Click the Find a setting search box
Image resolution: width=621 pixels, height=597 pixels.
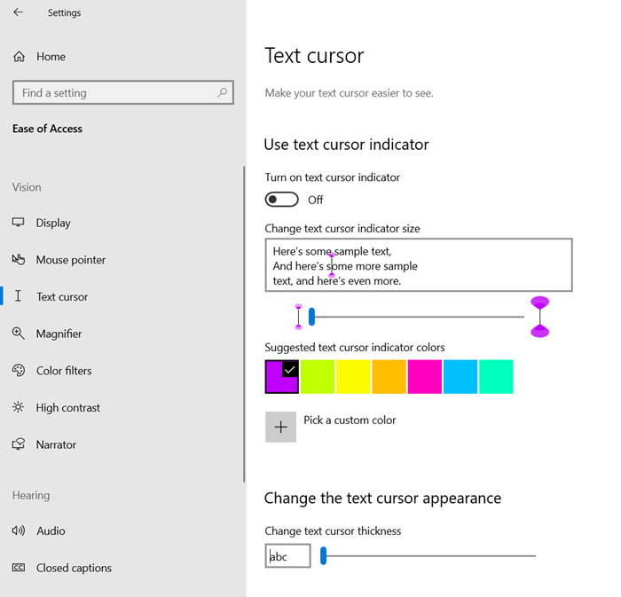click(x=115, y=93)
